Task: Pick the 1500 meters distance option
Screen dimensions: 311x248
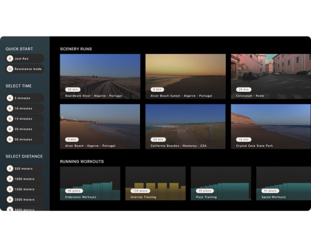Action: pyautogui.click(x=25, y=189)
